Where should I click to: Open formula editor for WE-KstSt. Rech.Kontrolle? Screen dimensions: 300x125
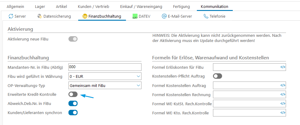pos(283,104)
